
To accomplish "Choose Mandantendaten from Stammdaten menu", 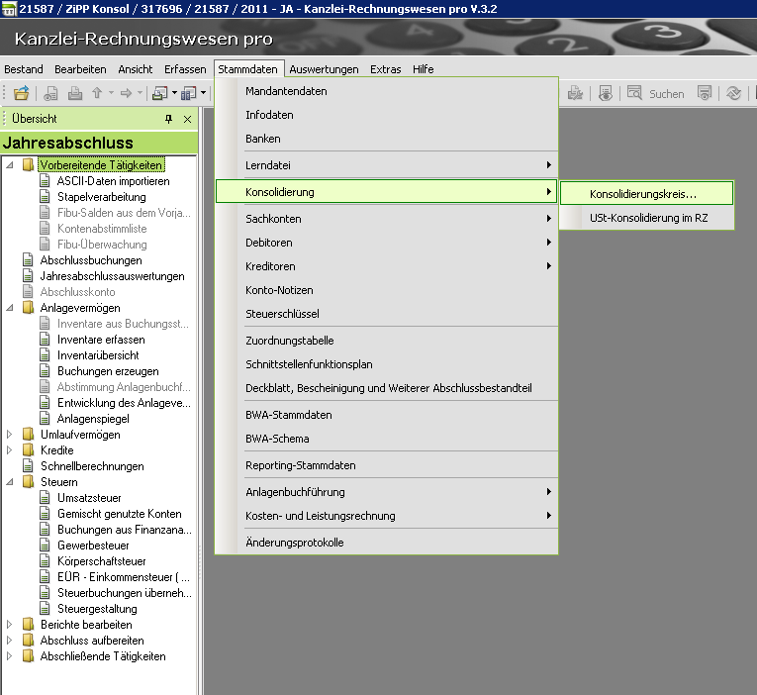I will pyautogui.click(x=387, y=91).
